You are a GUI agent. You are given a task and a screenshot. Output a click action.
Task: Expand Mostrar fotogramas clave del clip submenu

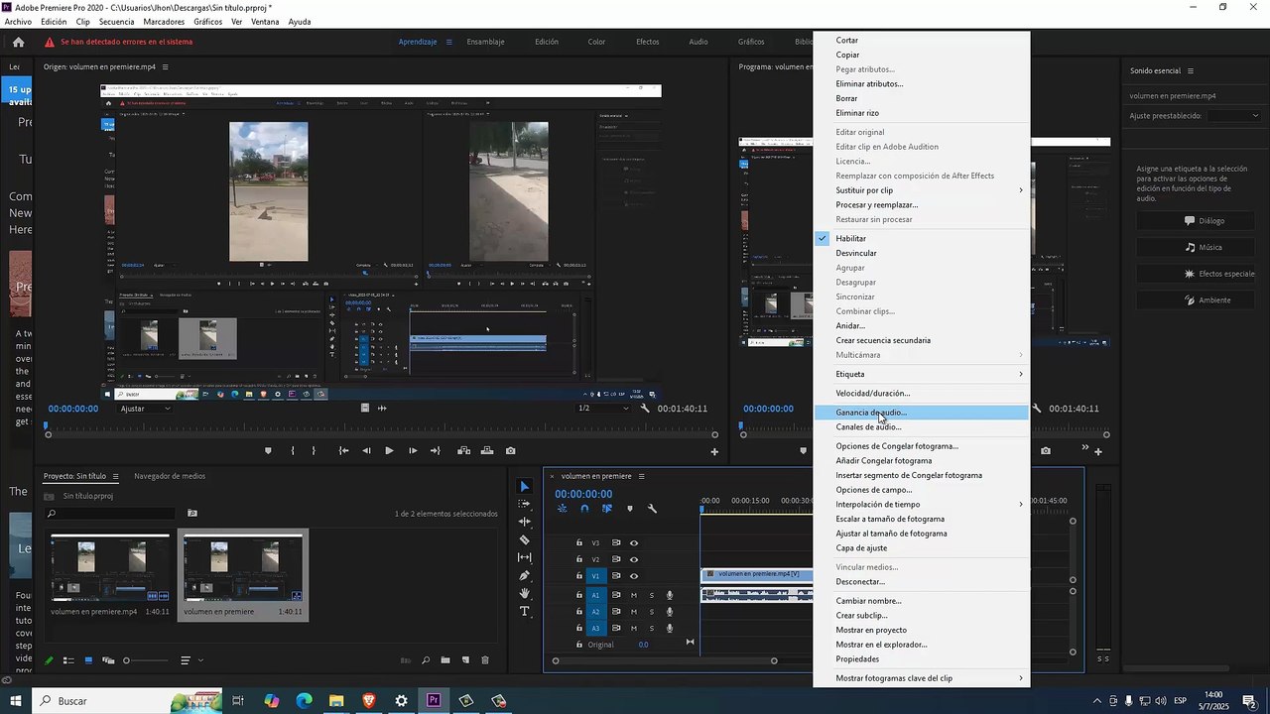click(x=922, y=678)
